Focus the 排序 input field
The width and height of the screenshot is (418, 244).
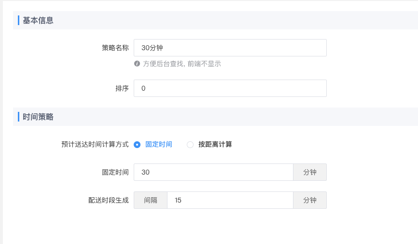click(x=230, y=88)
